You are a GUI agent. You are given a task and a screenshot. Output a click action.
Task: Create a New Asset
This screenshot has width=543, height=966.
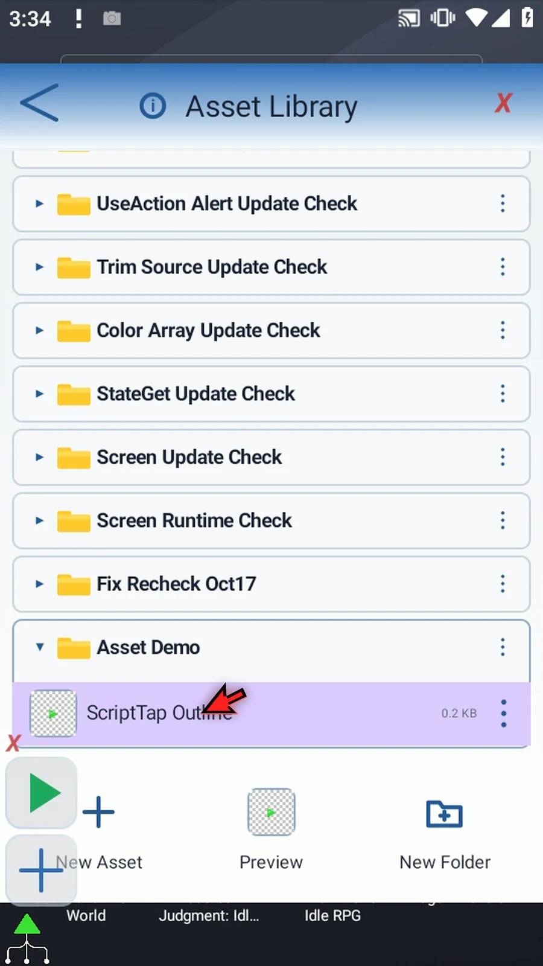99,832
